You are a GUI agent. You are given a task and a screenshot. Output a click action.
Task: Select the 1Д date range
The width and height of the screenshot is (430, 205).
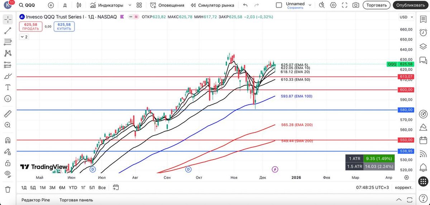click(x=24, y=187)
